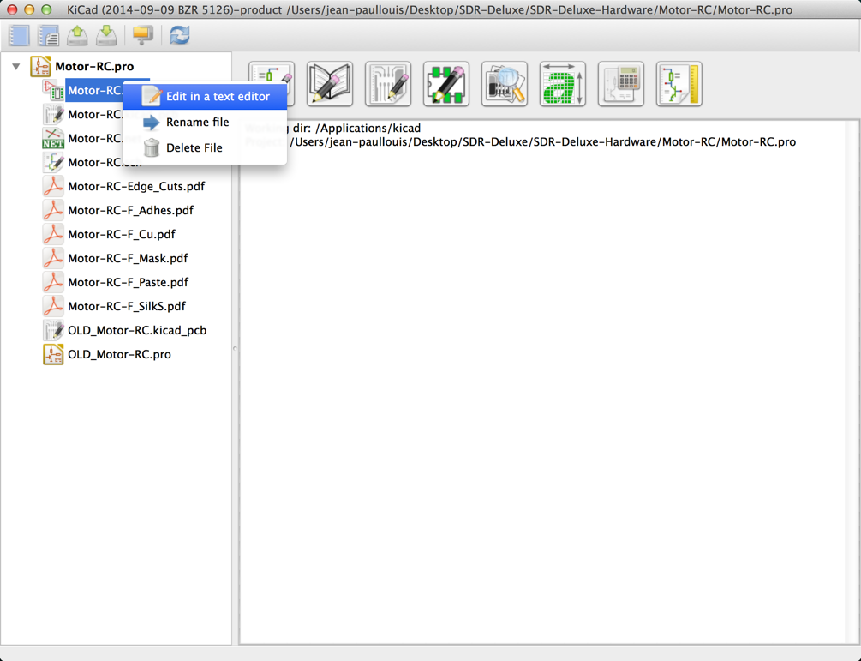
Task: Create a new project from template
Action: click(48, 35)
